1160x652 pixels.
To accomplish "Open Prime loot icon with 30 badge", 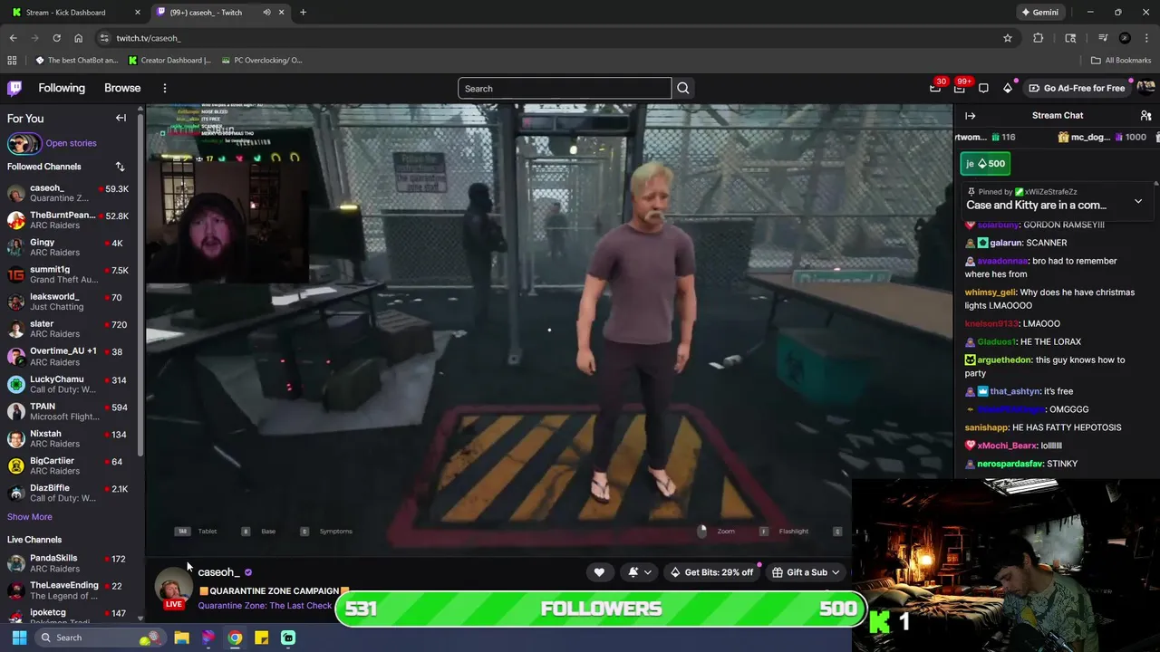I will [935, 88].
